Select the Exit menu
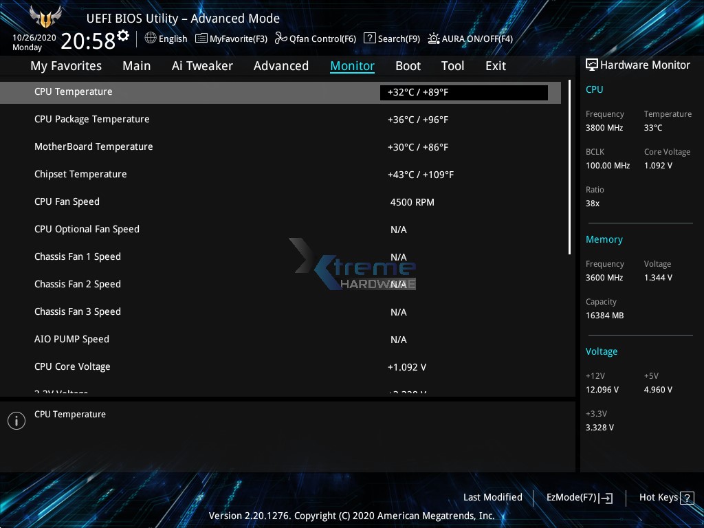Screen dimensions: 704x528 click(495, 65)
